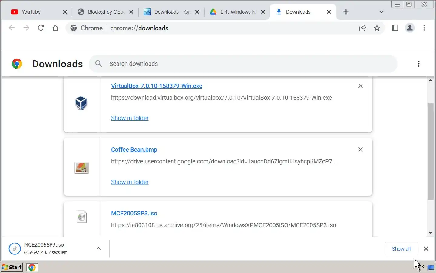Image resolution: width=436 pixels, height=273 pixels.
Task: Click Show all downloads button
Action: [x=401, y=249]
